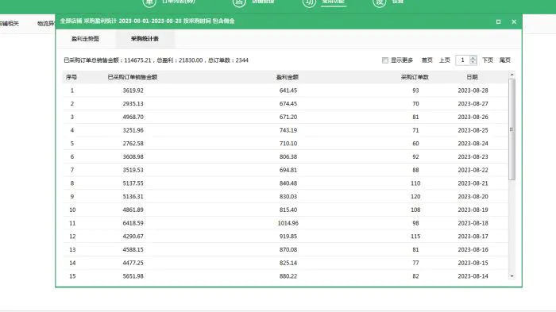Select the sales amount cell 4588.15
This screenshot has height=312, width=556.
pos(133,249)
